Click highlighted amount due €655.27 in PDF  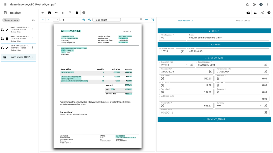pos(128,94)
